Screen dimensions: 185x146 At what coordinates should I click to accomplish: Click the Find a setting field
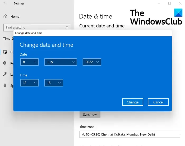(x=36, y=28)
